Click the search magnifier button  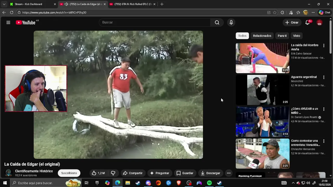(x=217, y=22)
